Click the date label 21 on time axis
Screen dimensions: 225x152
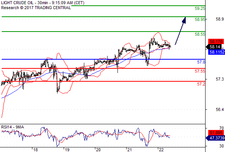pyautogui.click(x=130, y=150)
